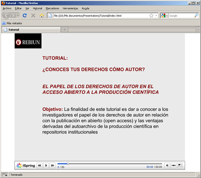Switch player to fullscreen mode icon

180,165
